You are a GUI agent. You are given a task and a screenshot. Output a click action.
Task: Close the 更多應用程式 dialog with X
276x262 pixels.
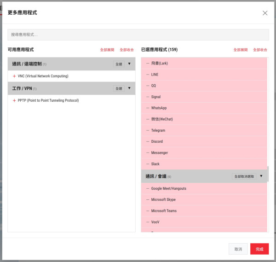(x=265, y=13)
